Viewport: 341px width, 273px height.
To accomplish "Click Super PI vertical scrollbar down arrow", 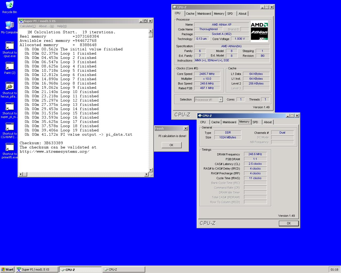I will click(x=151, y=170).
